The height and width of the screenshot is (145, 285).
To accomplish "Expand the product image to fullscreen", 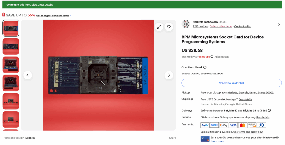I will pyautogui.click(x=159, y=27).
